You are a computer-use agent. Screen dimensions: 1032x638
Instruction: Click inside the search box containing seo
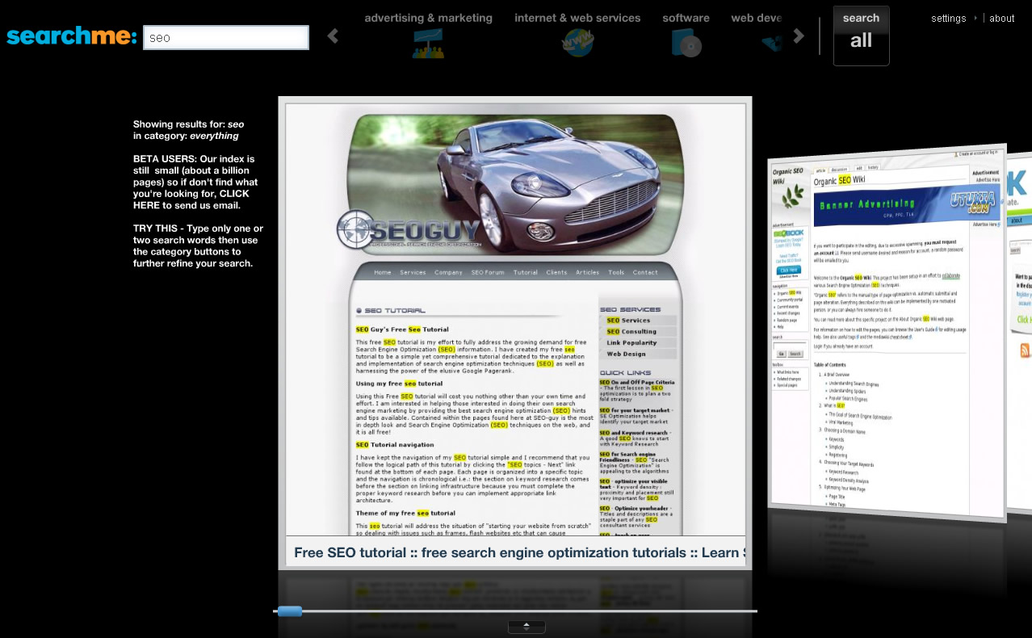pyautogui.click(x=226, y=38)
